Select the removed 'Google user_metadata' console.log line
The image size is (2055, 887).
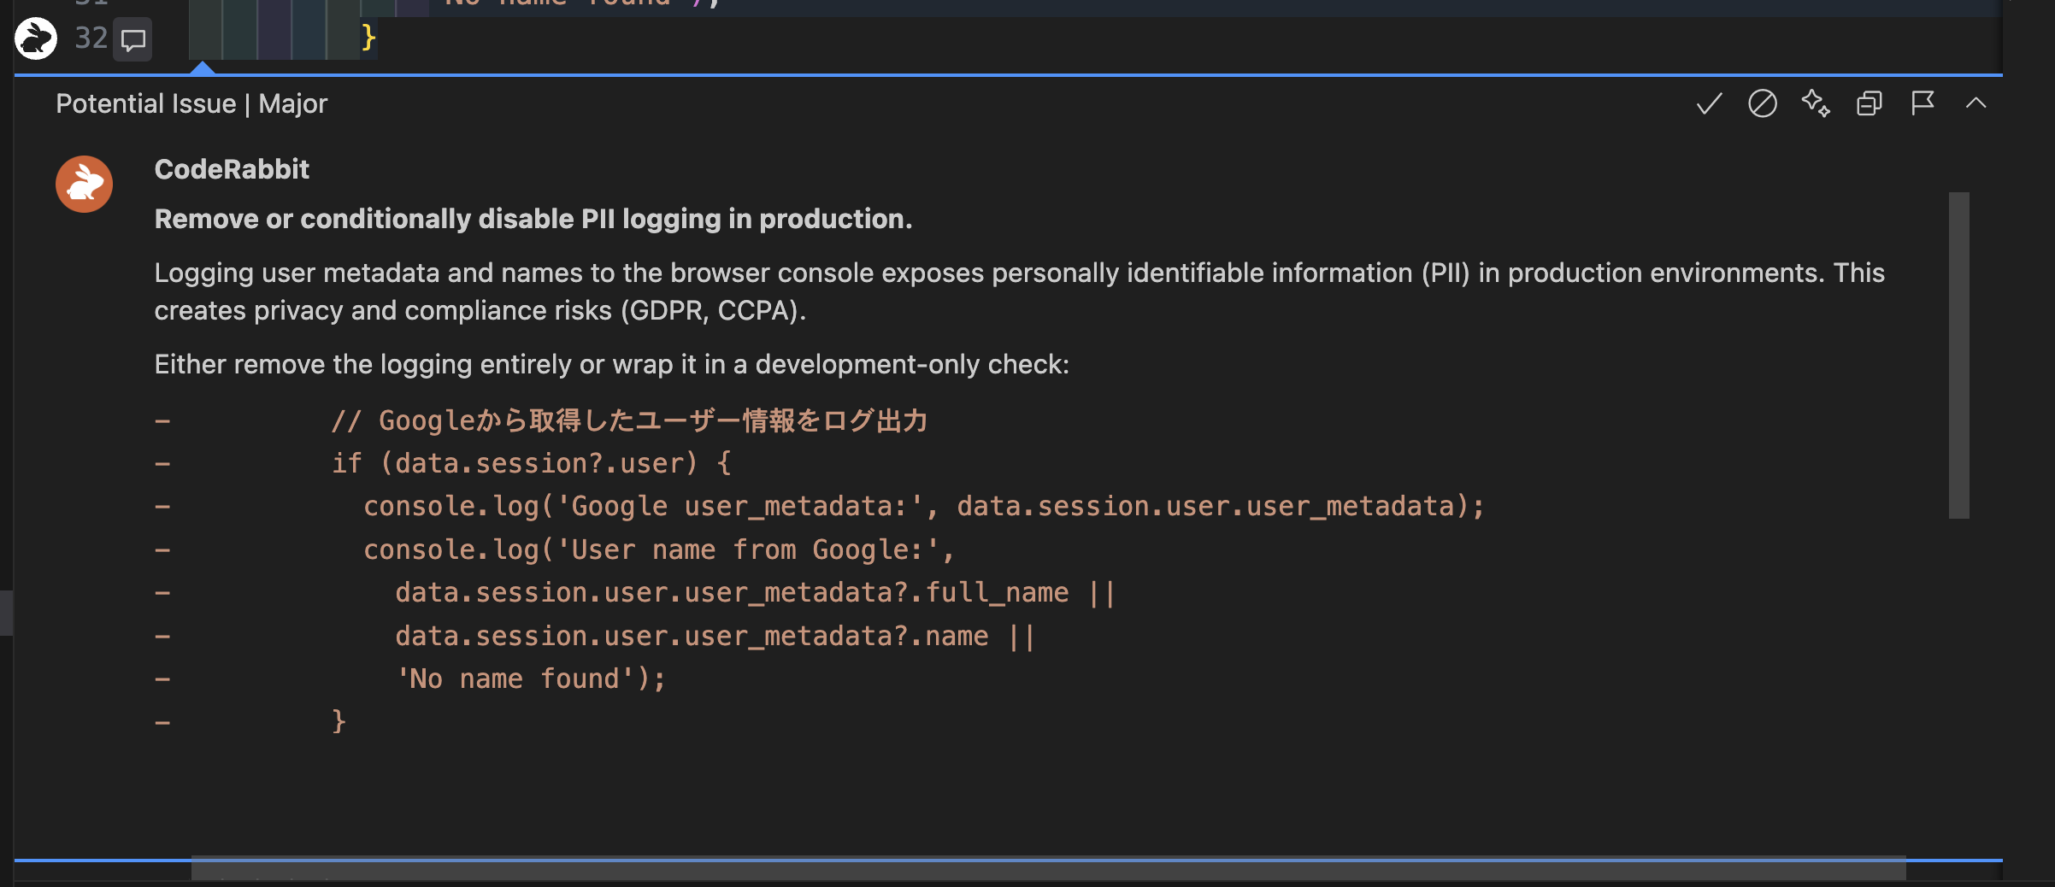click(x=923, y=506)
